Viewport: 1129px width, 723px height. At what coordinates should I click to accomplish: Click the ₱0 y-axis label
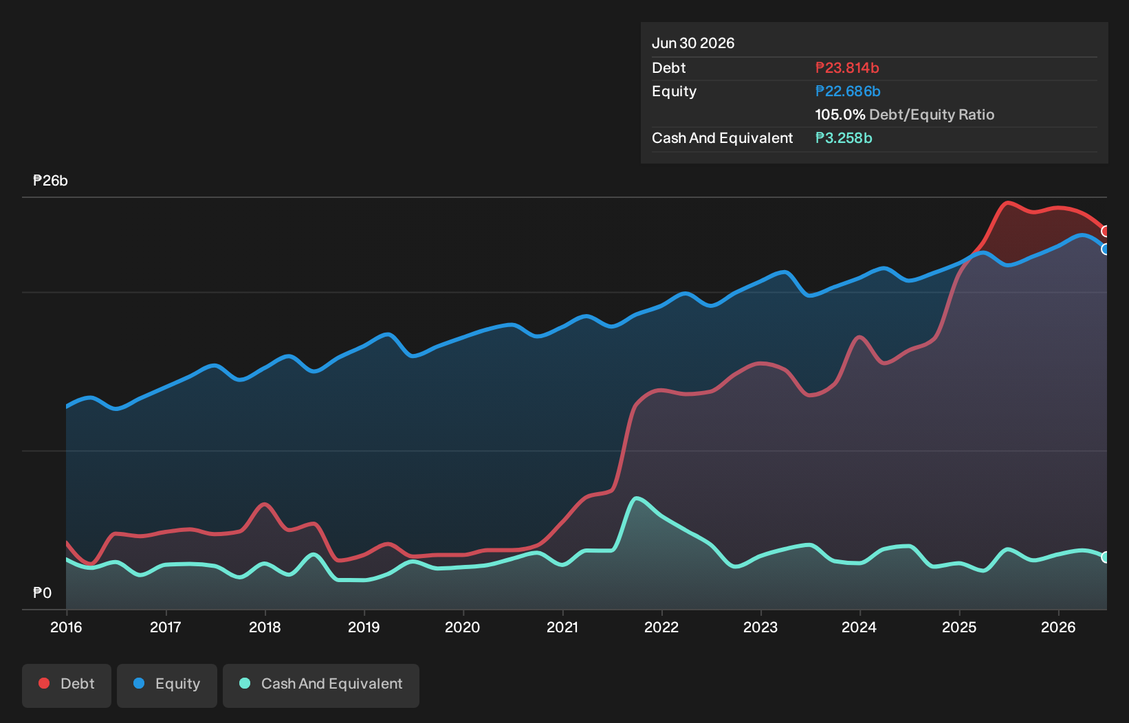(x=43, y=593)
